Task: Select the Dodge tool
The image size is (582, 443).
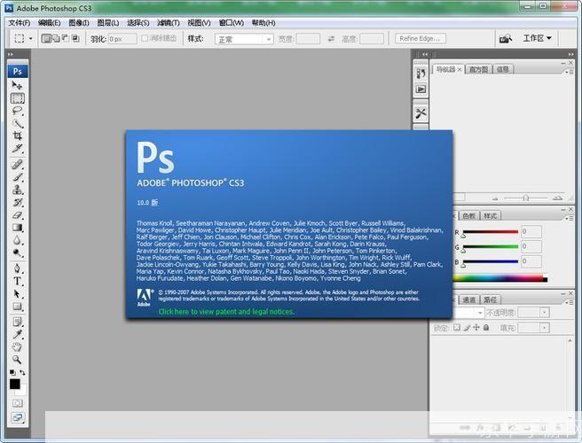Action: click(x=17, y=253)
